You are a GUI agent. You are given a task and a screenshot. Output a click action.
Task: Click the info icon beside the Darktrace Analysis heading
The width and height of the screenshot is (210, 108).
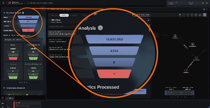[23, 13]
